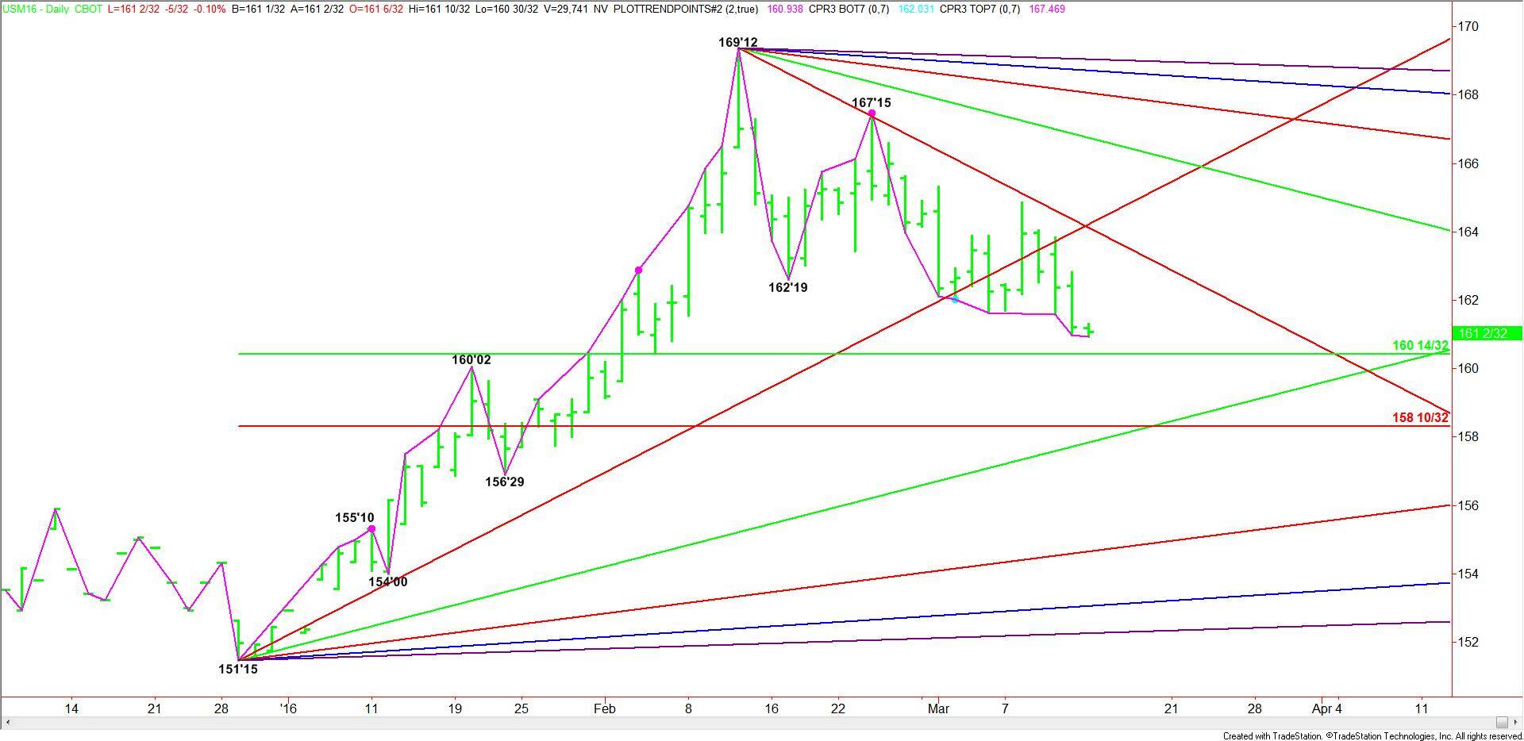
Task: Click the magenta dot at 155'10 peak
Action: (371, 529)
